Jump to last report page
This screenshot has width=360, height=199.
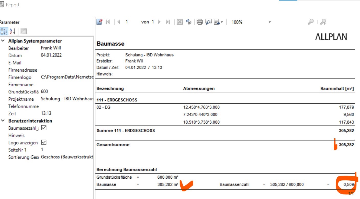coord(168,22)
